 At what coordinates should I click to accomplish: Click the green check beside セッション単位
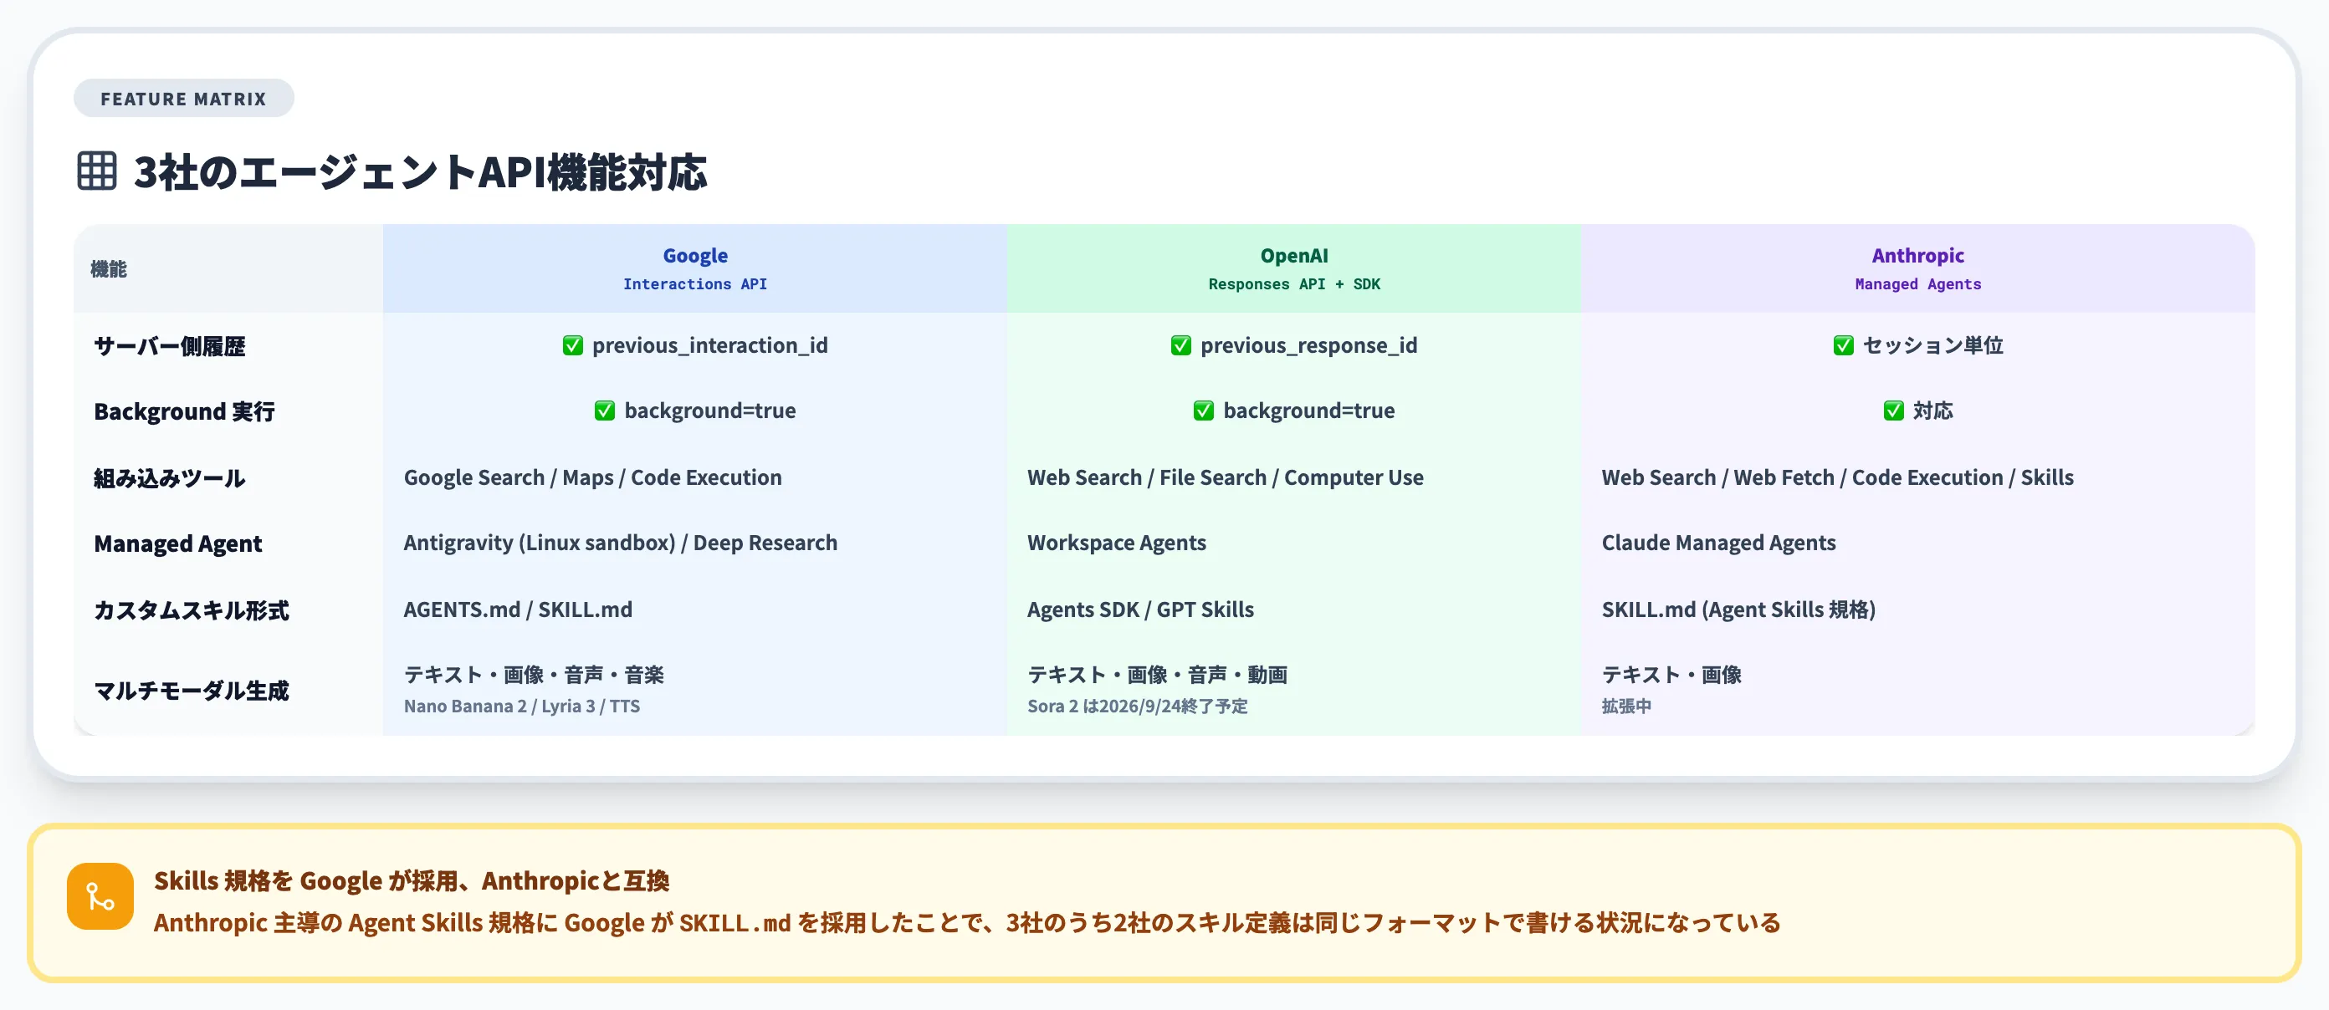[x=1844, y=345]
